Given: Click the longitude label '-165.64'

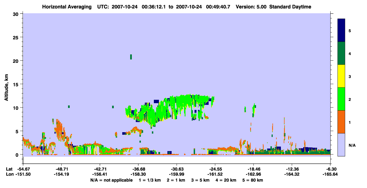Looking at the screenshot, I should point(330,174).
